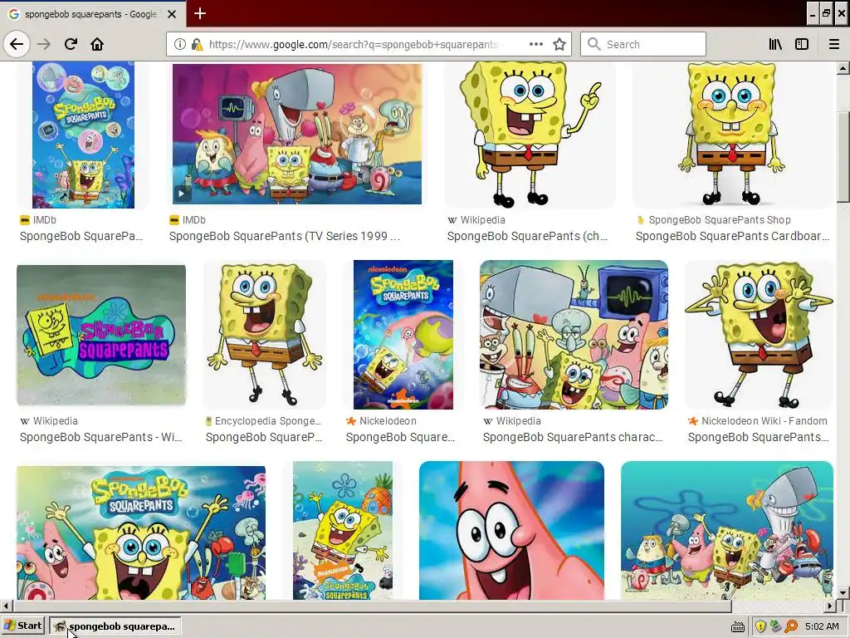The width and height of the screenshot is (850, 638).
Task: Reload the current page
Action: click(x=71, y=44)
